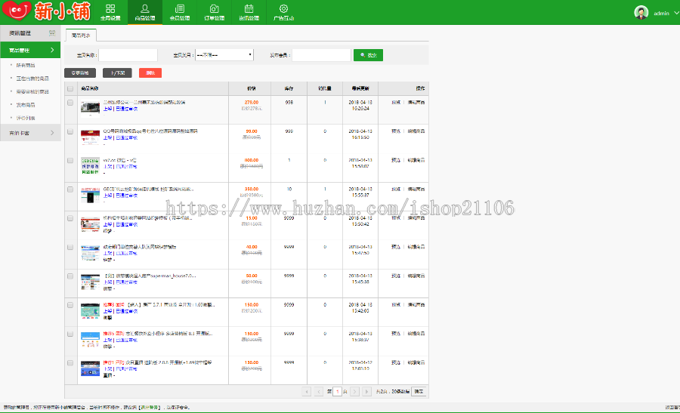Screen dimensions: 680x413
Task: Collapse the green 商品管理 sidebar section
Action: point(30,51)
